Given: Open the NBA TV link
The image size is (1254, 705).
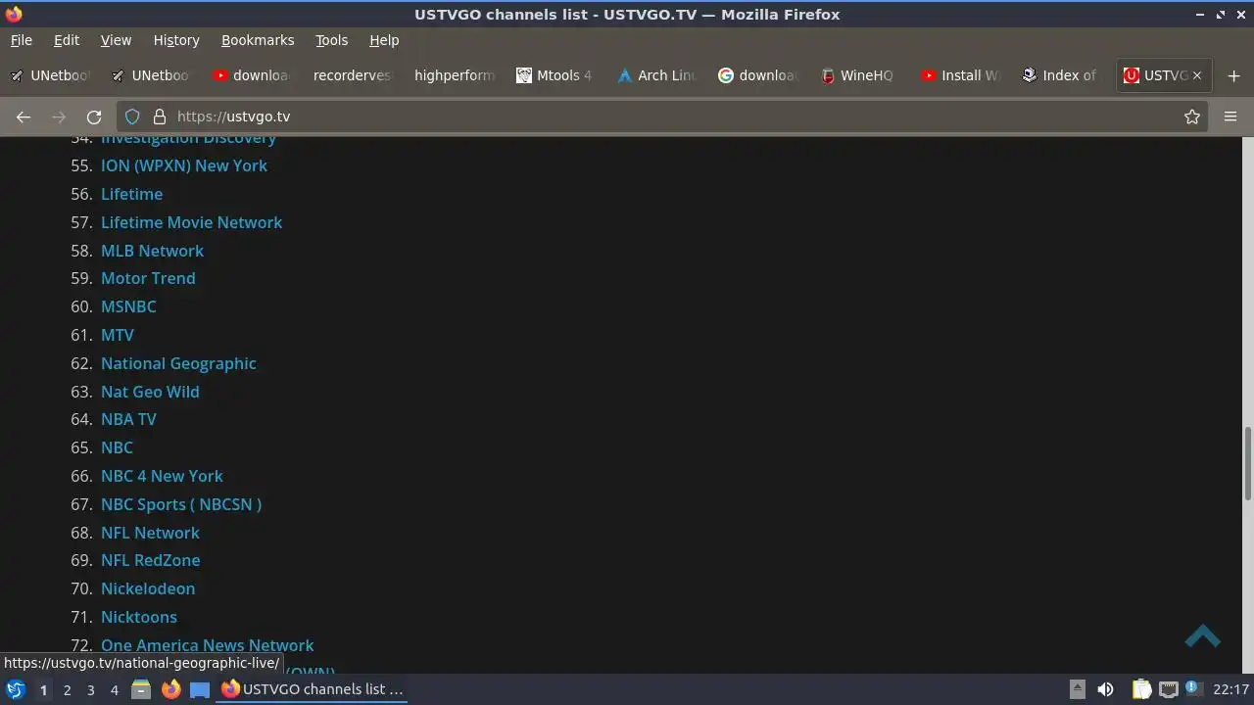Looking at the screenshot, I should point(128,419).
